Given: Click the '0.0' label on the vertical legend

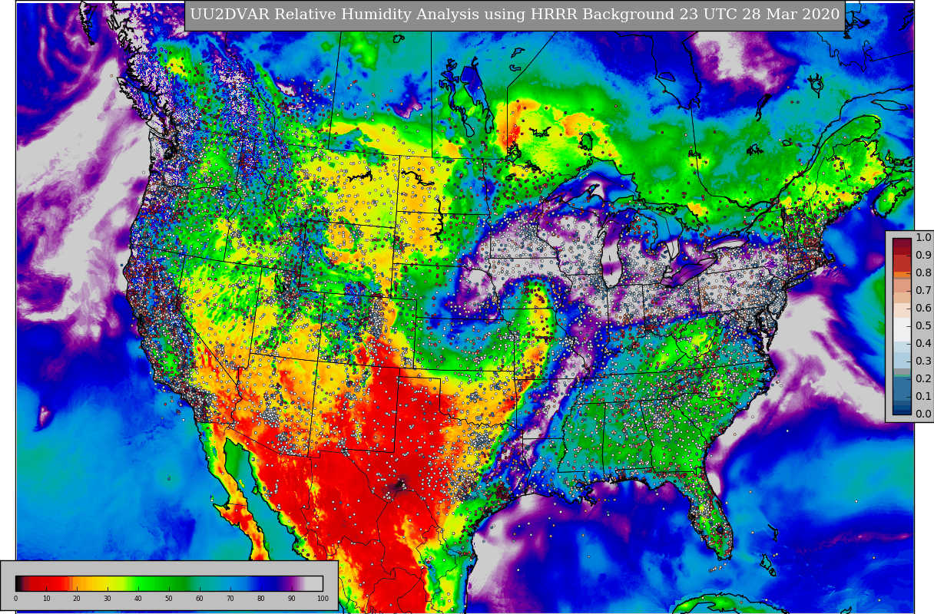Looking at the screenshot, I should pos(923,414).
